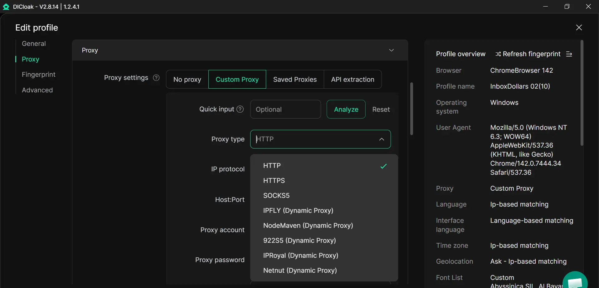Click the Refresh fingerprint shuffle icon
This screenshot has width=599, height=288.
tap(498, 54)
